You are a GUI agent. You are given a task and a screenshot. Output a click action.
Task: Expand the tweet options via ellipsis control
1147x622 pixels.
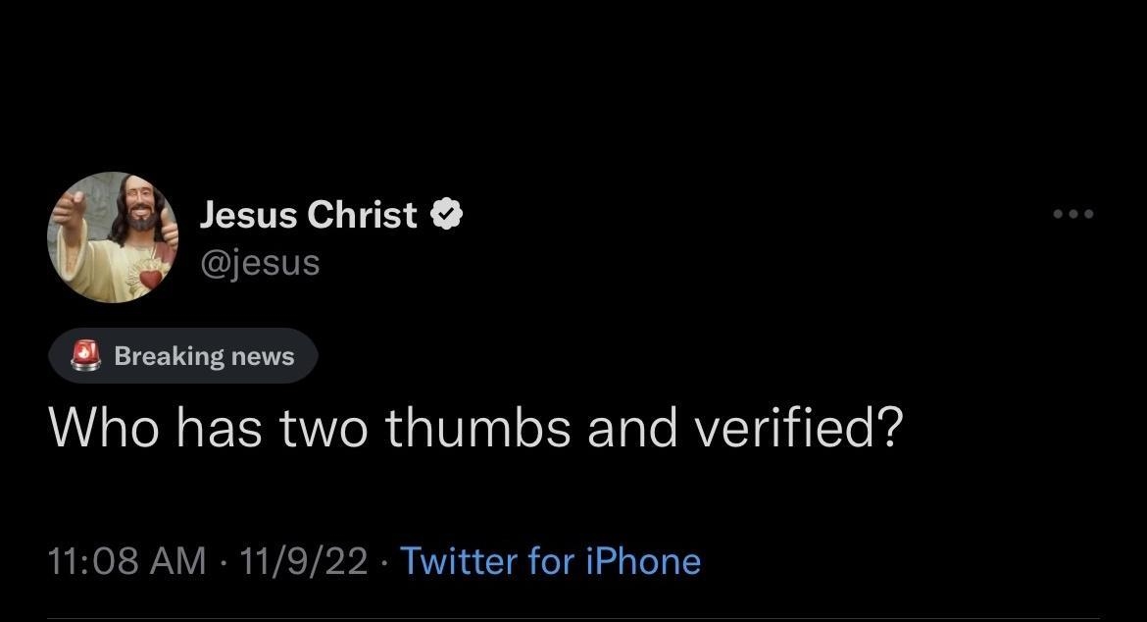tap(1072, 213)
